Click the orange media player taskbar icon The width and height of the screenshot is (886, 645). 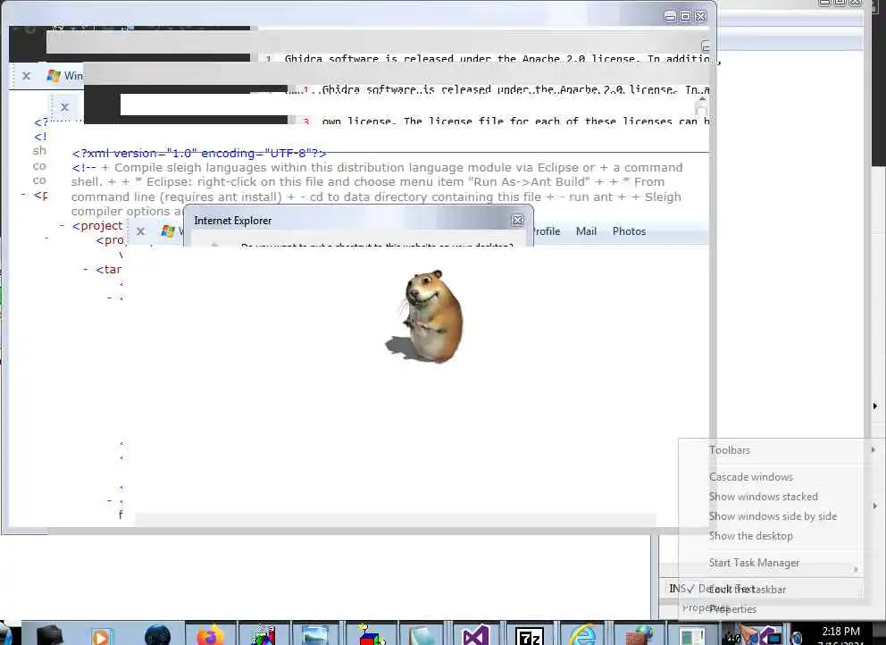[x=102, y=636]
